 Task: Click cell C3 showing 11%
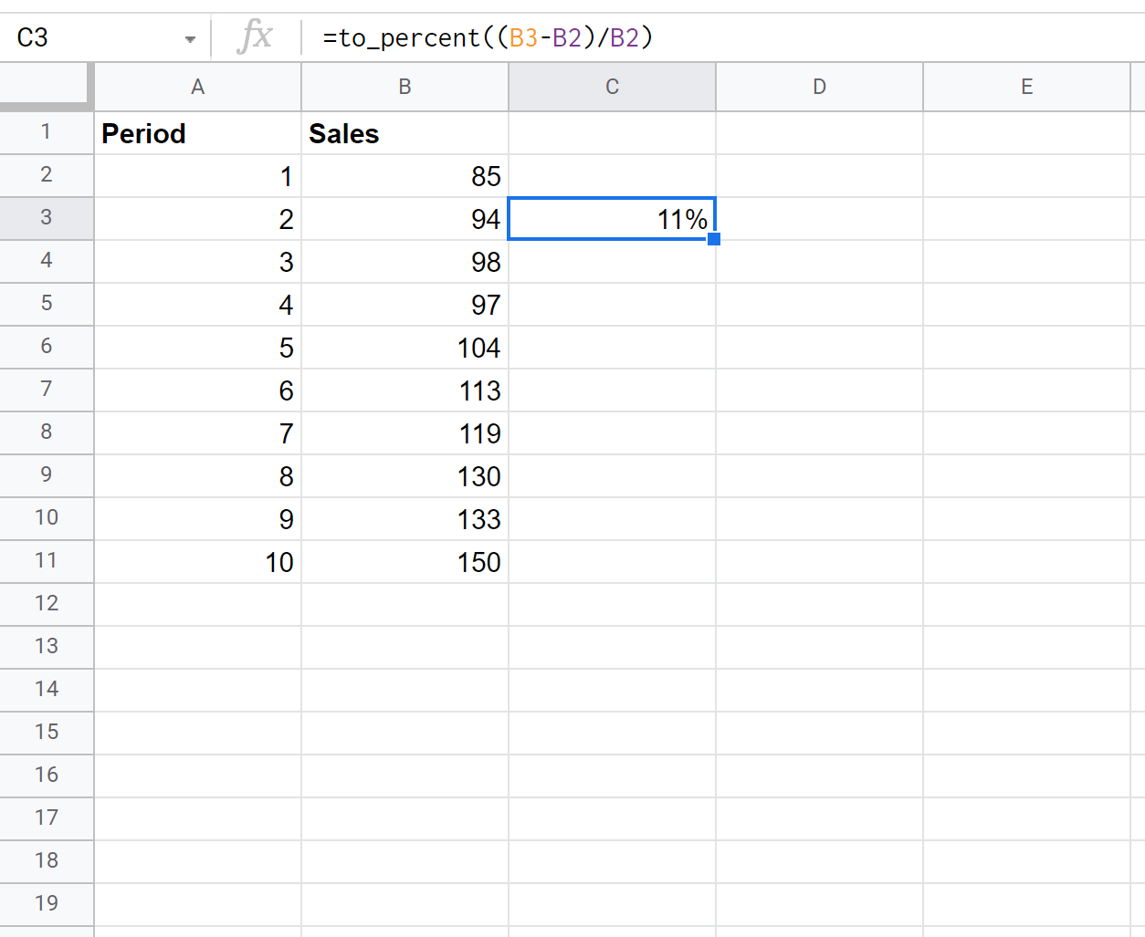click(x=612, y=219)
